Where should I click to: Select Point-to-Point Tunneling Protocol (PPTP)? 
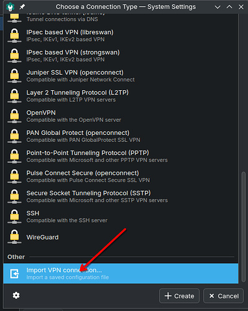point(121,156)
